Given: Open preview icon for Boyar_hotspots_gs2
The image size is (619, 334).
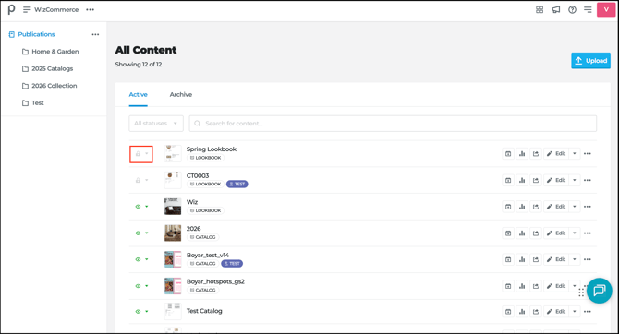Looking at the screenshot, I should (508, 286).
